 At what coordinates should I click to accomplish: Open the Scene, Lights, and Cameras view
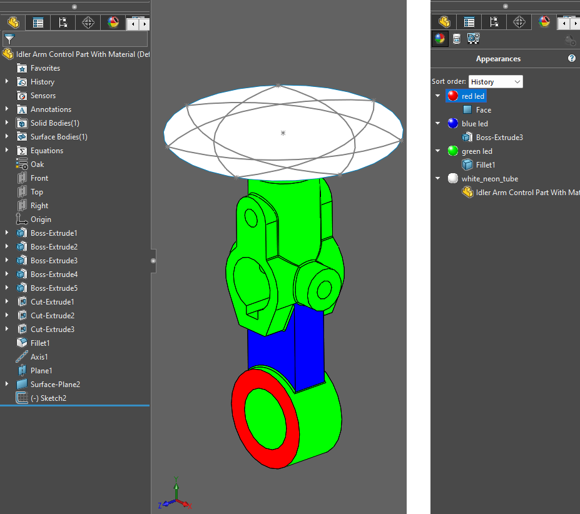(474, 38)
